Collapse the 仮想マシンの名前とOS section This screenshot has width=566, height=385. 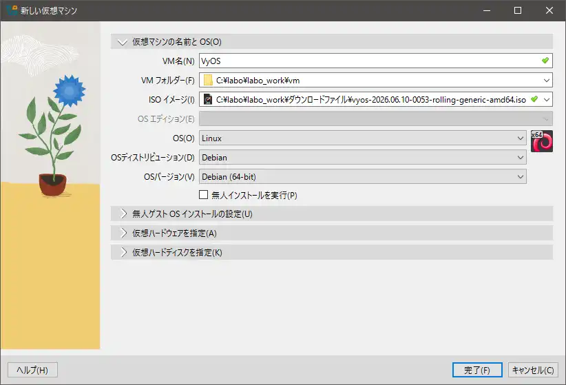click(332, 41)
